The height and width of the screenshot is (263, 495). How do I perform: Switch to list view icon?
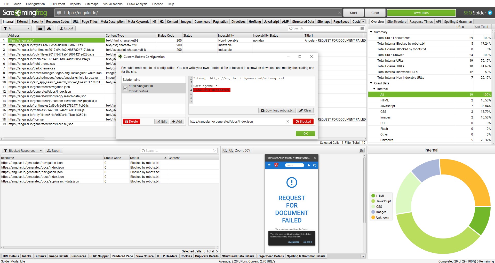[40, 28]
